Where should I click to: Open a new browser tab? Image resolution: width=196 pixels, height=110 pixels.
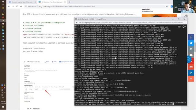(x=70, y=2)
